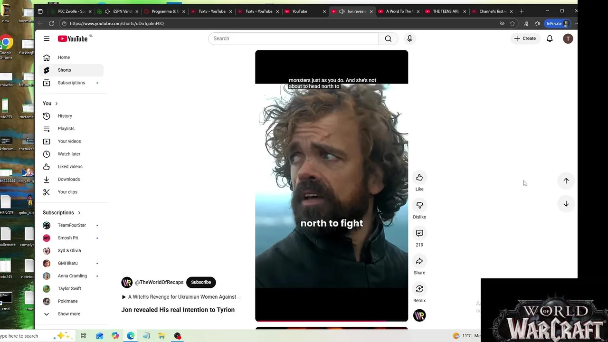
Task: Start voice search with the microphone
Action: click(x=409, y=38)
